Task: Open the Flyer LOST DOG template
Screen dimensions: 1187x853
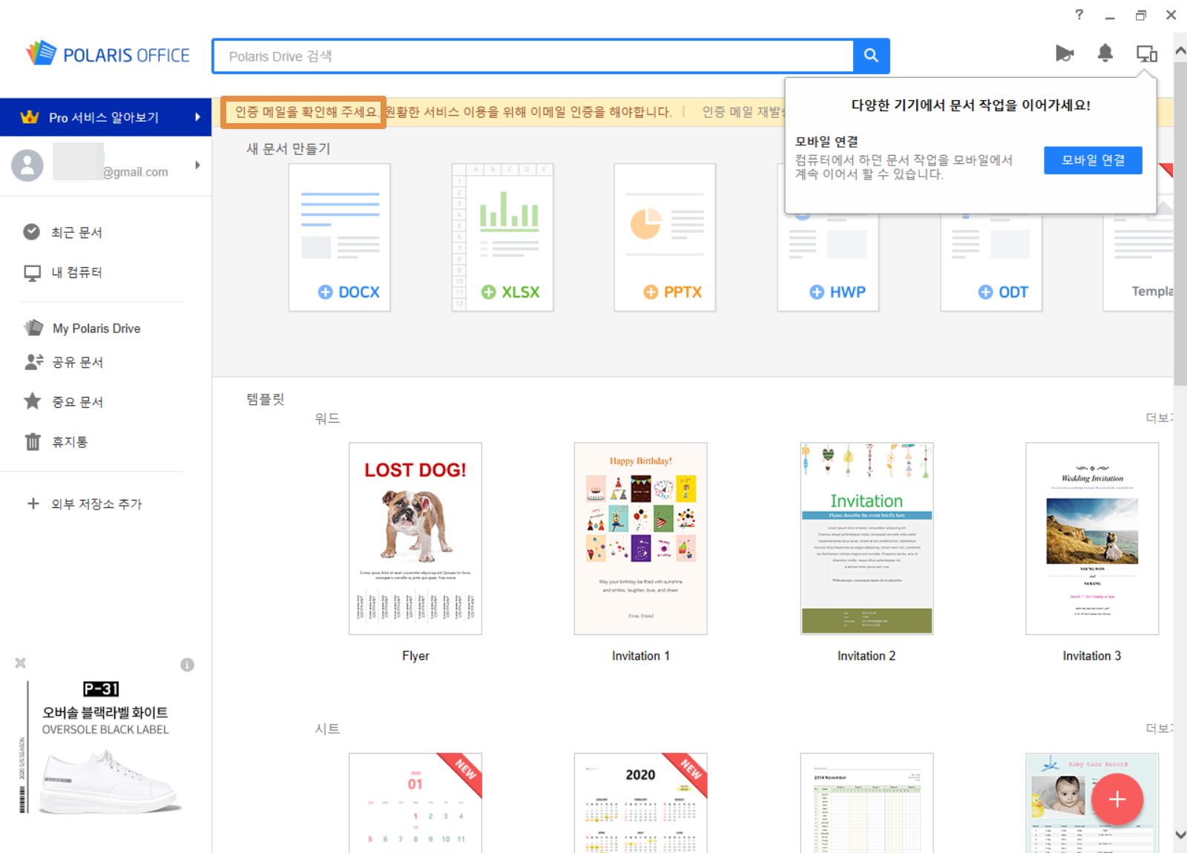Action: pos(415,539)
